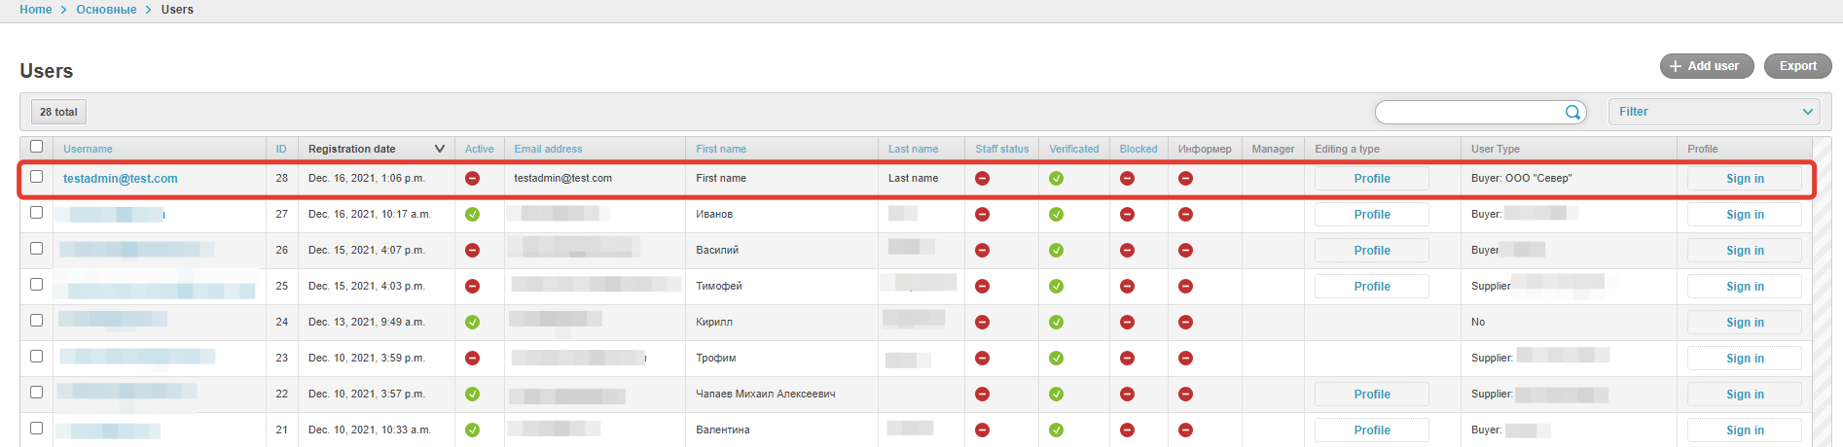Click red Staff status icon for user ID 25
Screen dimensions: 1843x447
pos(982,287)
